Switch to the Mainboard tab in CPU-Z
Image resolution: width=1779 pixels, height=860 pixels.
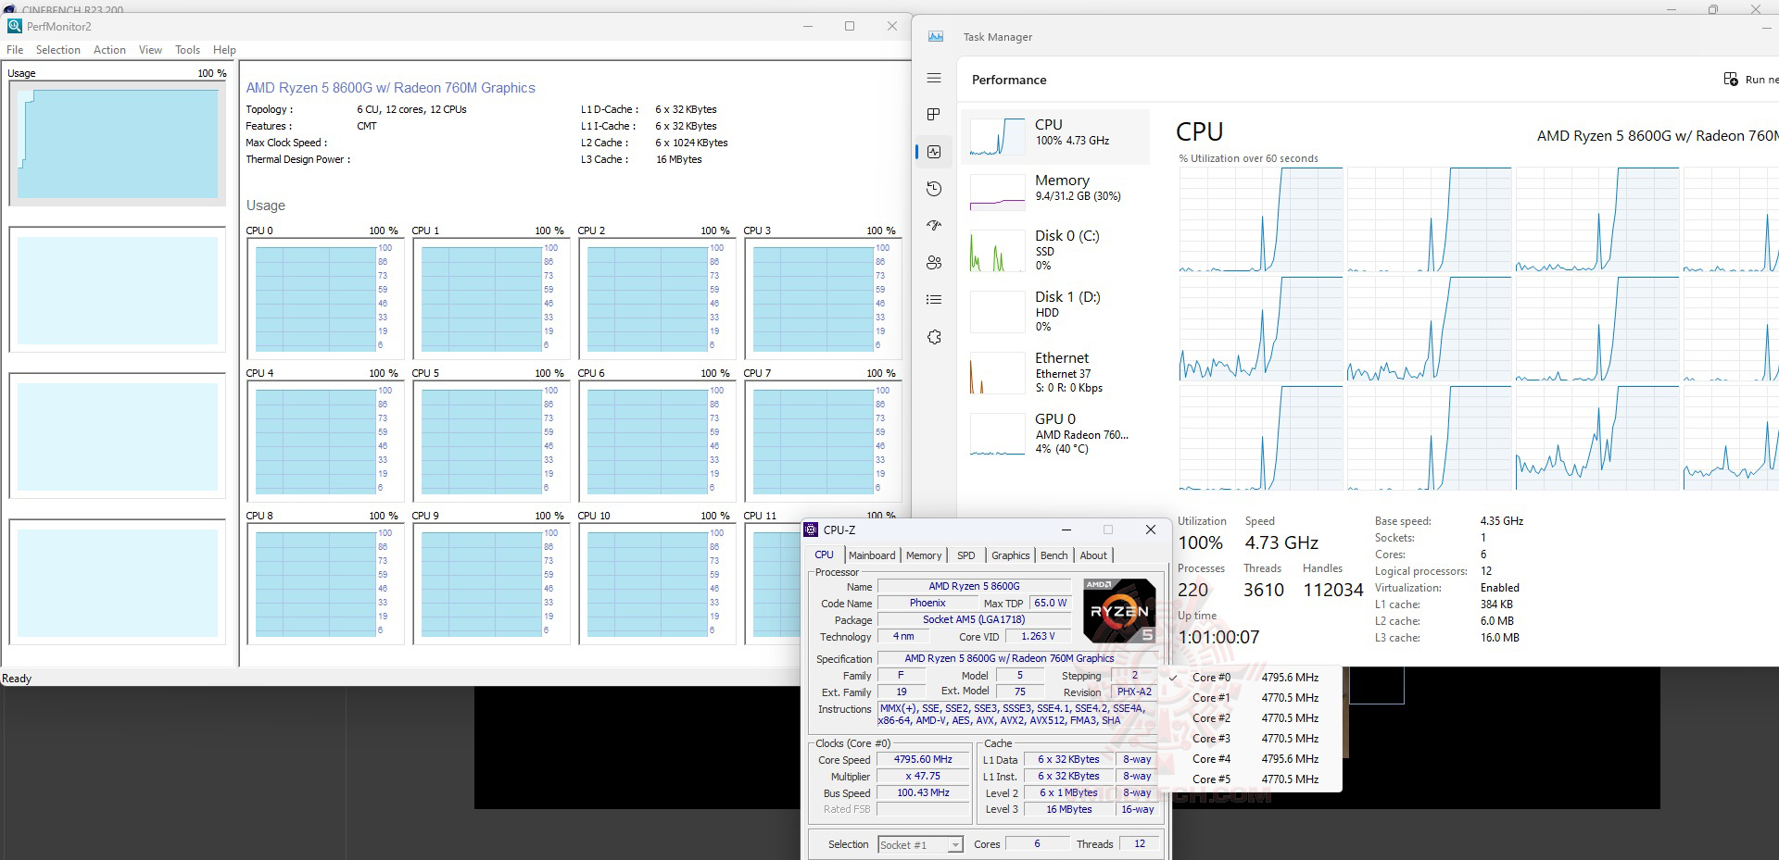pyautogui.click(x=872, y=555)
